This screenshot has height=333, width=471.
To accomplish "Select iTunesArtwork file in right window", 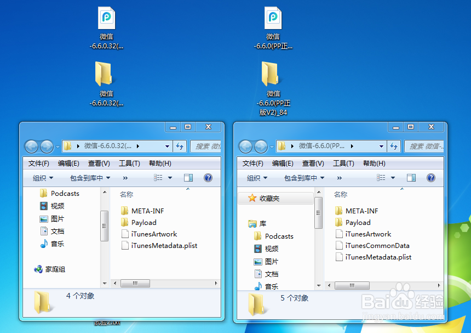I will click(x=363, y=234).
